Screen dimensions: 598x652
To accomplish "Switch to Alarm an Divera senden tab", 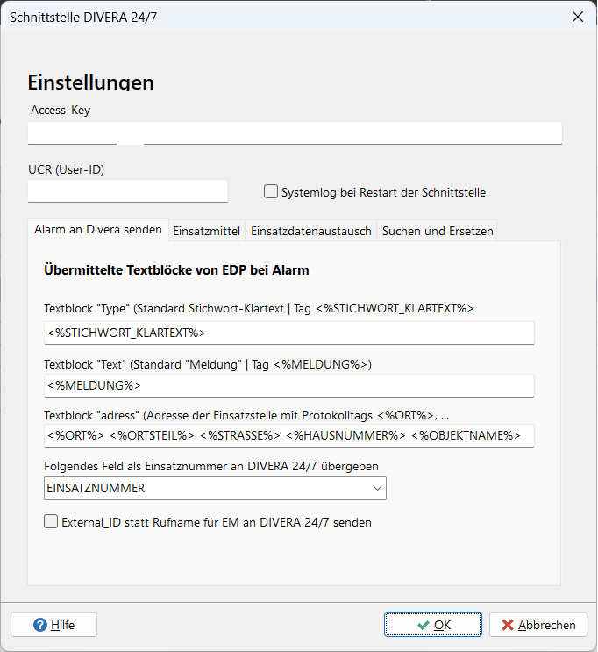I will click(98, 230).
